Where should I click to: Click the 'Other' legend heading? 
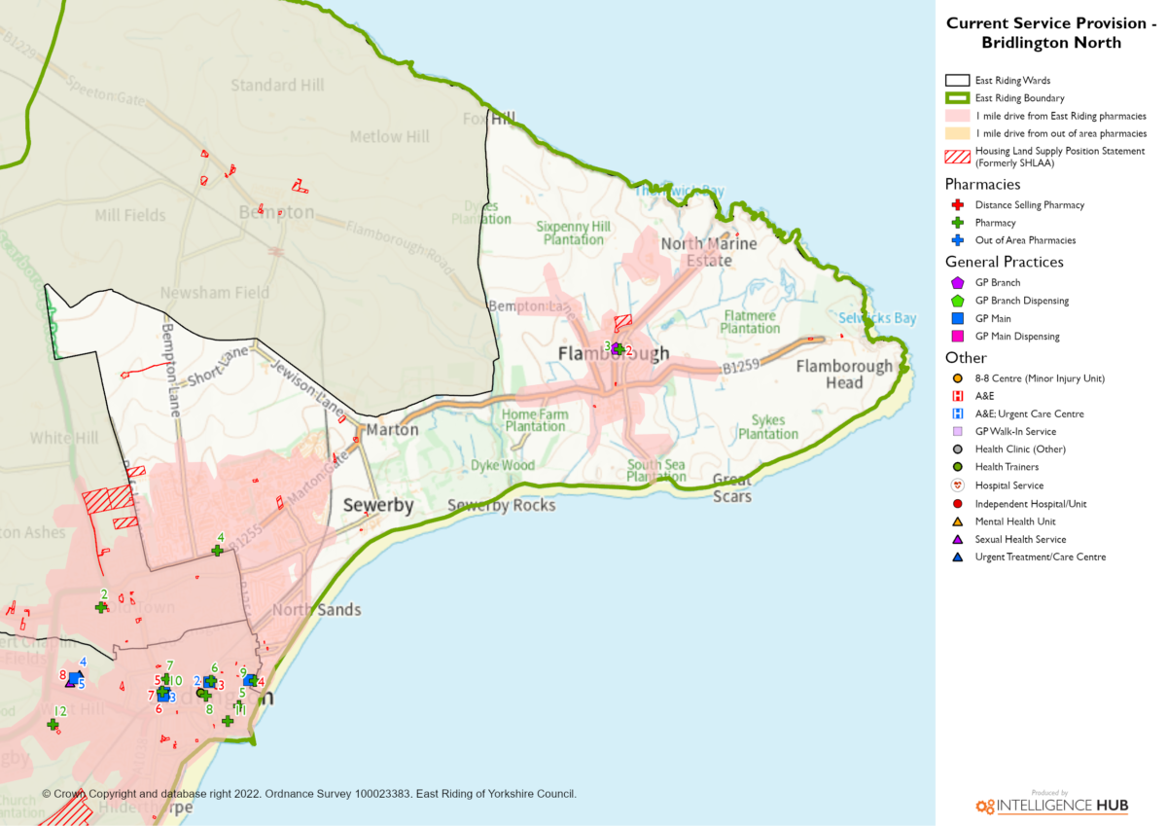[x=966, y=357]
